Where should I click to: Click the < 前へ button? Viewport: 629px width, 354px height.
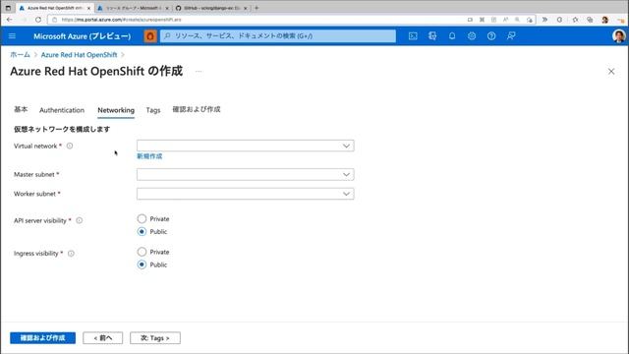tap(102, 338)
